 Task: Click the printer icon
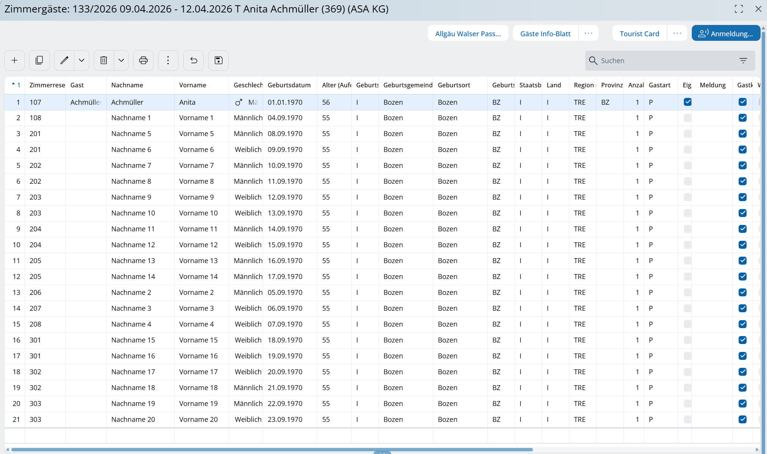[143, 60]
